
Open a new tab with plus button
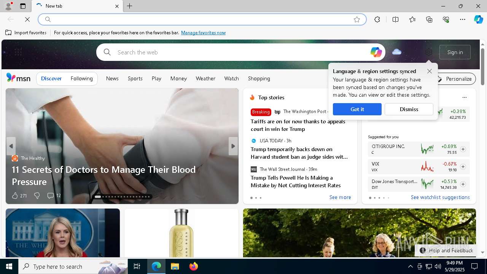tap(129, 6)
